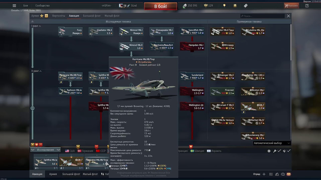Switch to the Большой флот research tab
Viewport: 321px width, 180px height.
click(92, 16)
